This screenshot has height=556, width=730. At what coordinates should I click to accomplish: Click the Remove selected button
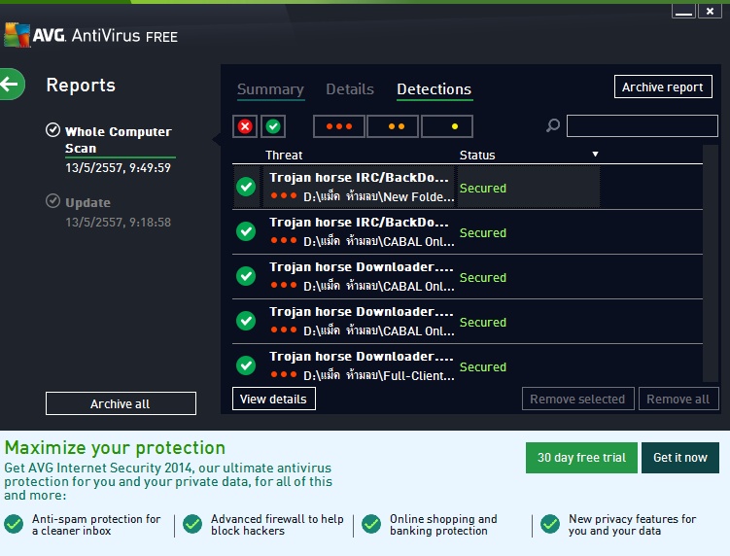coord(577,399)
